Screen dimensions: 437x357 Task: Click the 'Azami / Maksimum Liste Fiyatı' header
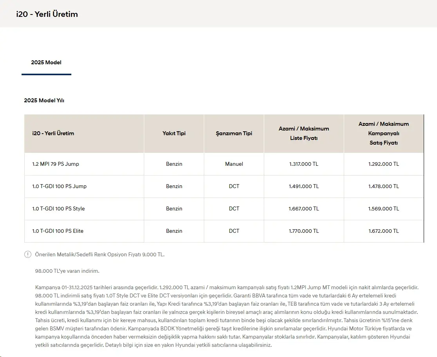(x=304, y=133)
